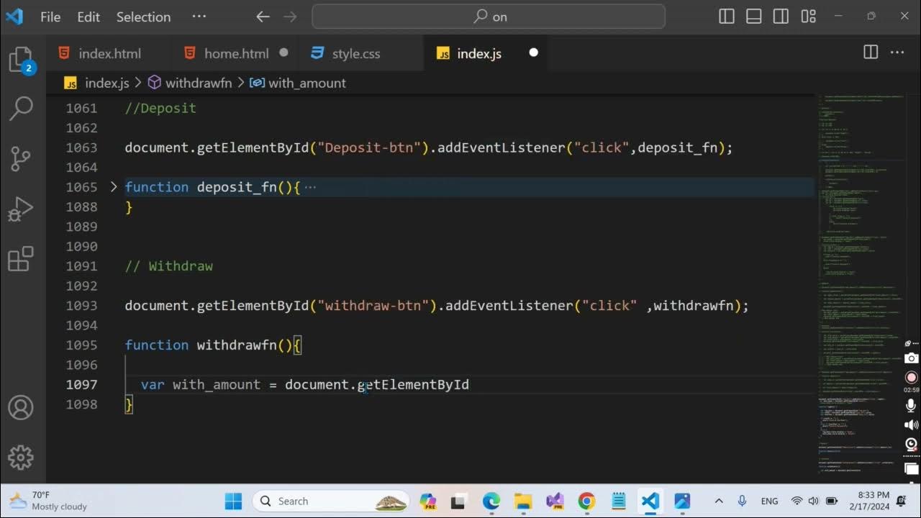Open clock showing 8:33 PM 2/17/2024

868,501
